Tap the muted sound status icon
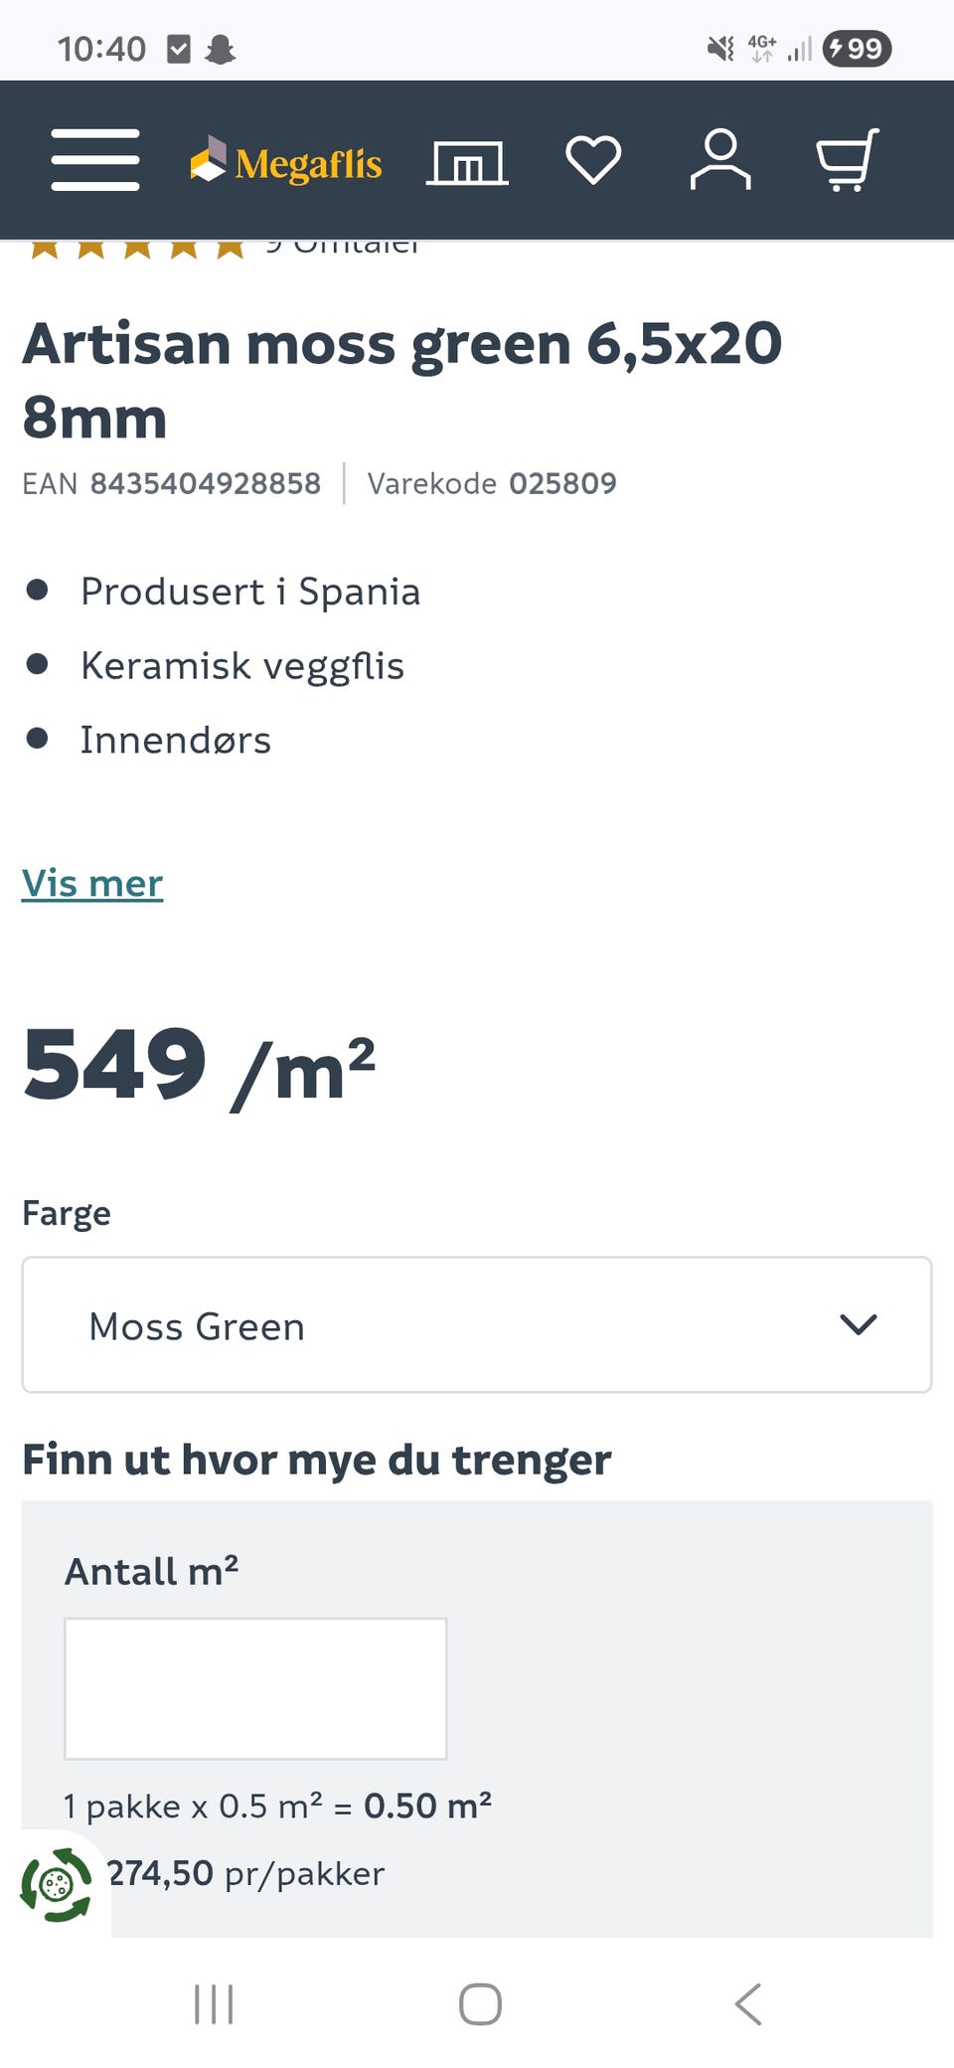Image resolution: width=954 pixels, height=2068 pixels. point(720,48)
